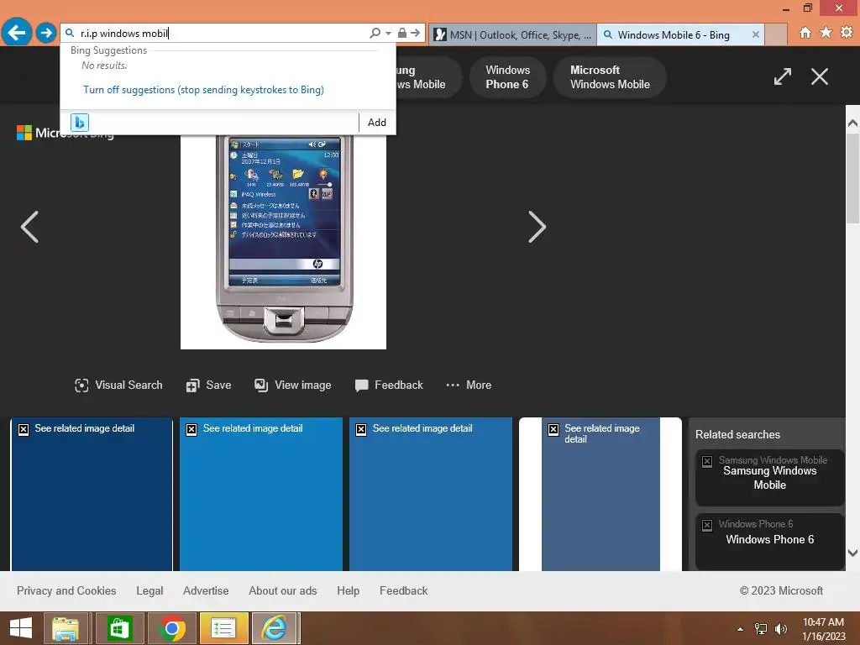Show hidden system tray icons
The width and height of the screenshot is (860, 645).
tap(740, 629)
